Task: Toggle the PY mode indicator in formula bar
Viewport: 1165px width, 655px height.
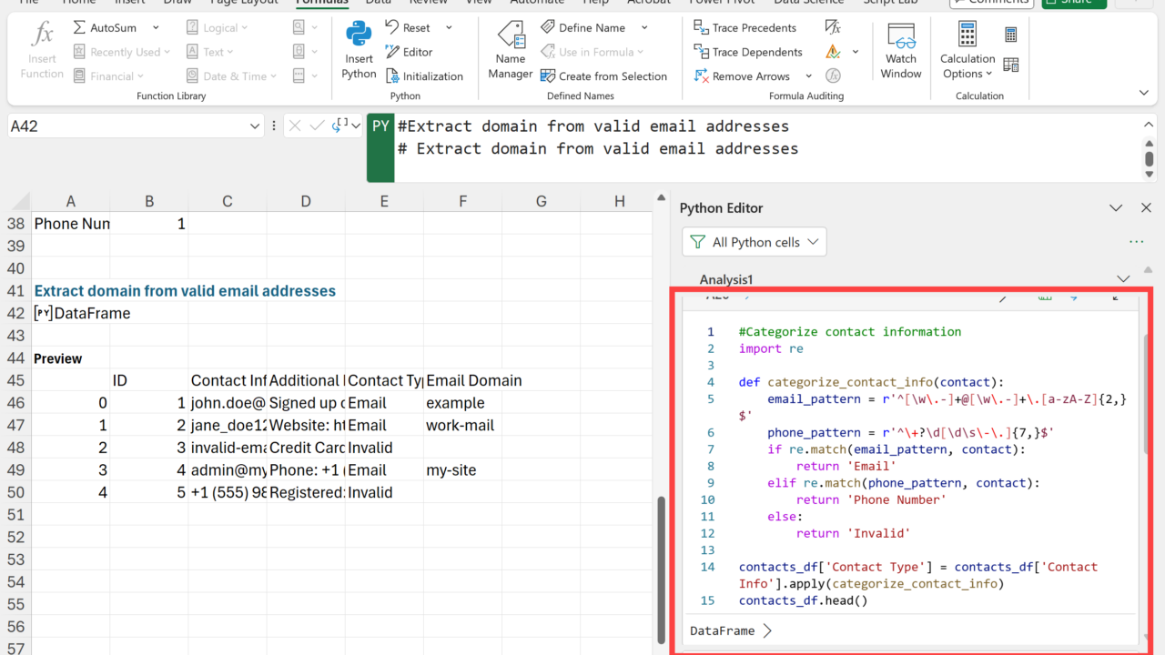Action: 380,126
